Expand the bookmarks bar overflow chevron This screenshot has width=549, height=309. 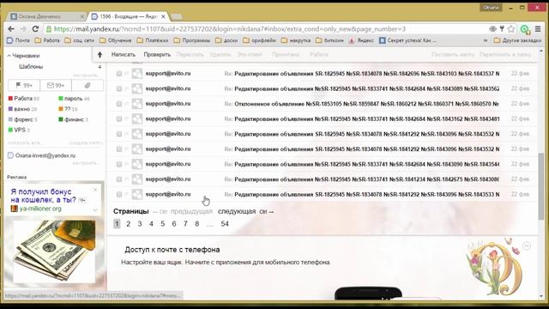(x=486, y=40)
